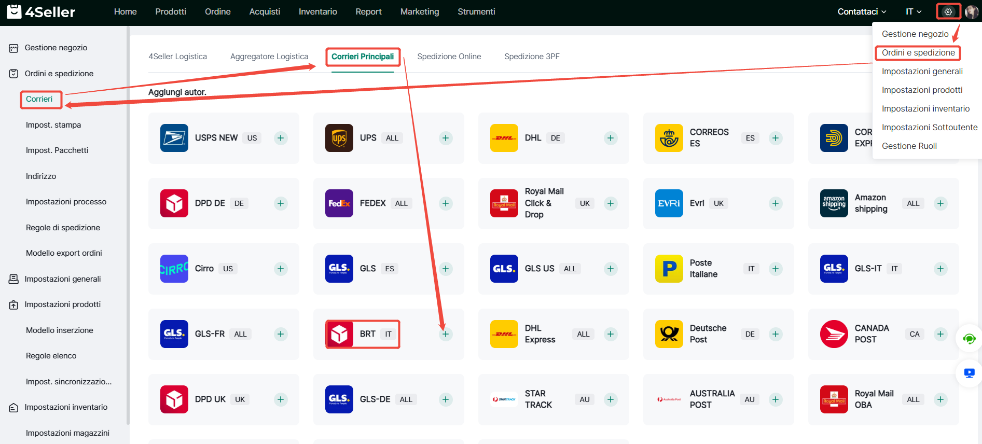Click the plus icon for USPS NEW
This screenshot has height=444, width=982.
[x=281, y=138]
